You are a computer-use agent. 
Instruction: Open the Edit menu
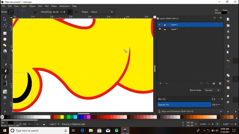pyautogui.click(x=10, y=6)
